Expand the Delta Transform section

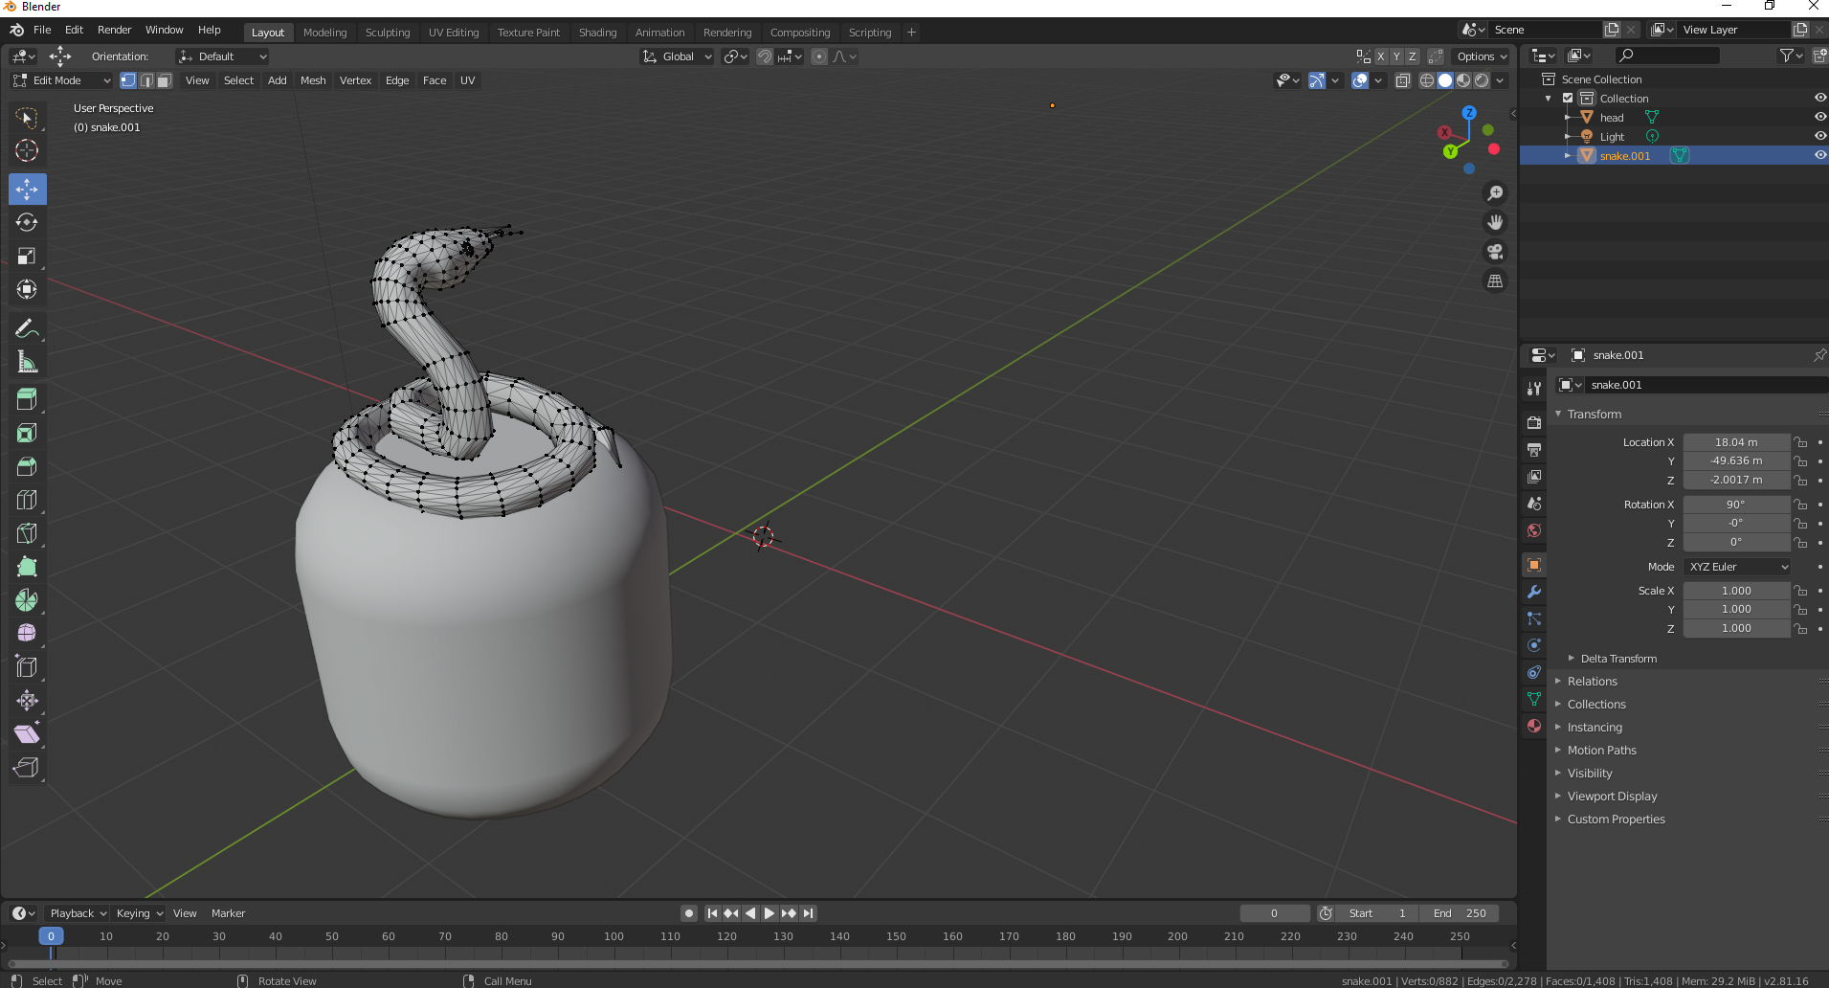1617,659
